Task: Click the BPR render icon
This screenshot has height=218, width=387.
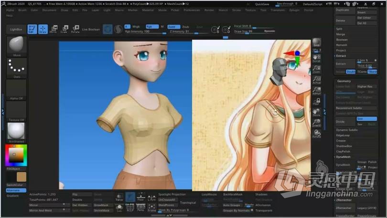Action: pos(317,43)
